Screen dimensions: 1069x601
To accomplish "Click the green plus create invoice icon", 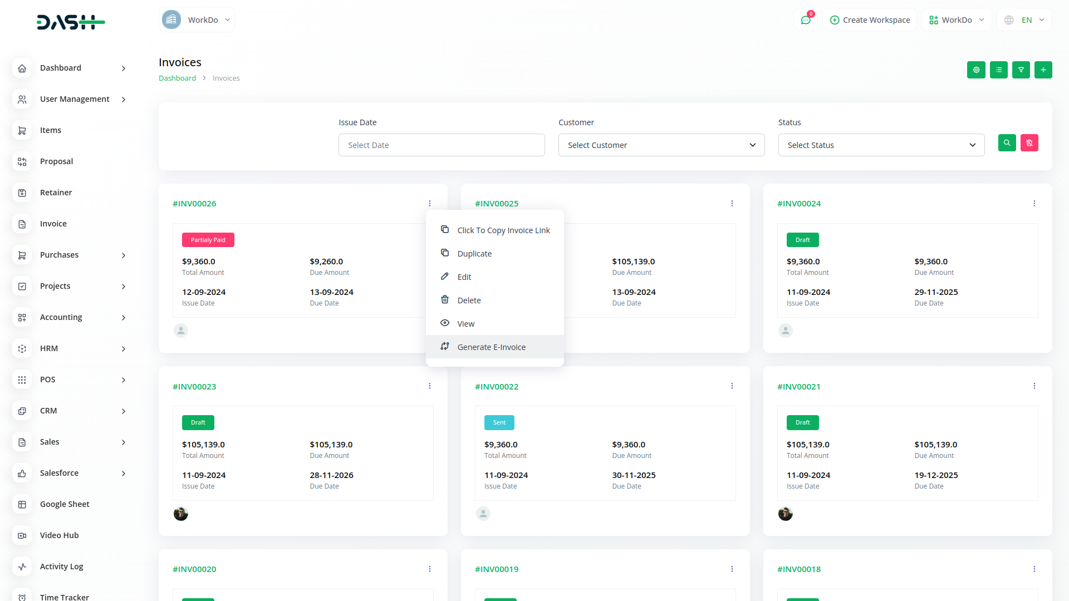I will click(1043, 70).
